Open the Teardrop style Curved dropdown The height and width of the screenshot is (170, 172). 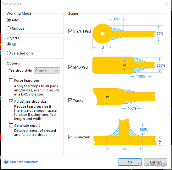coord(47,71)
